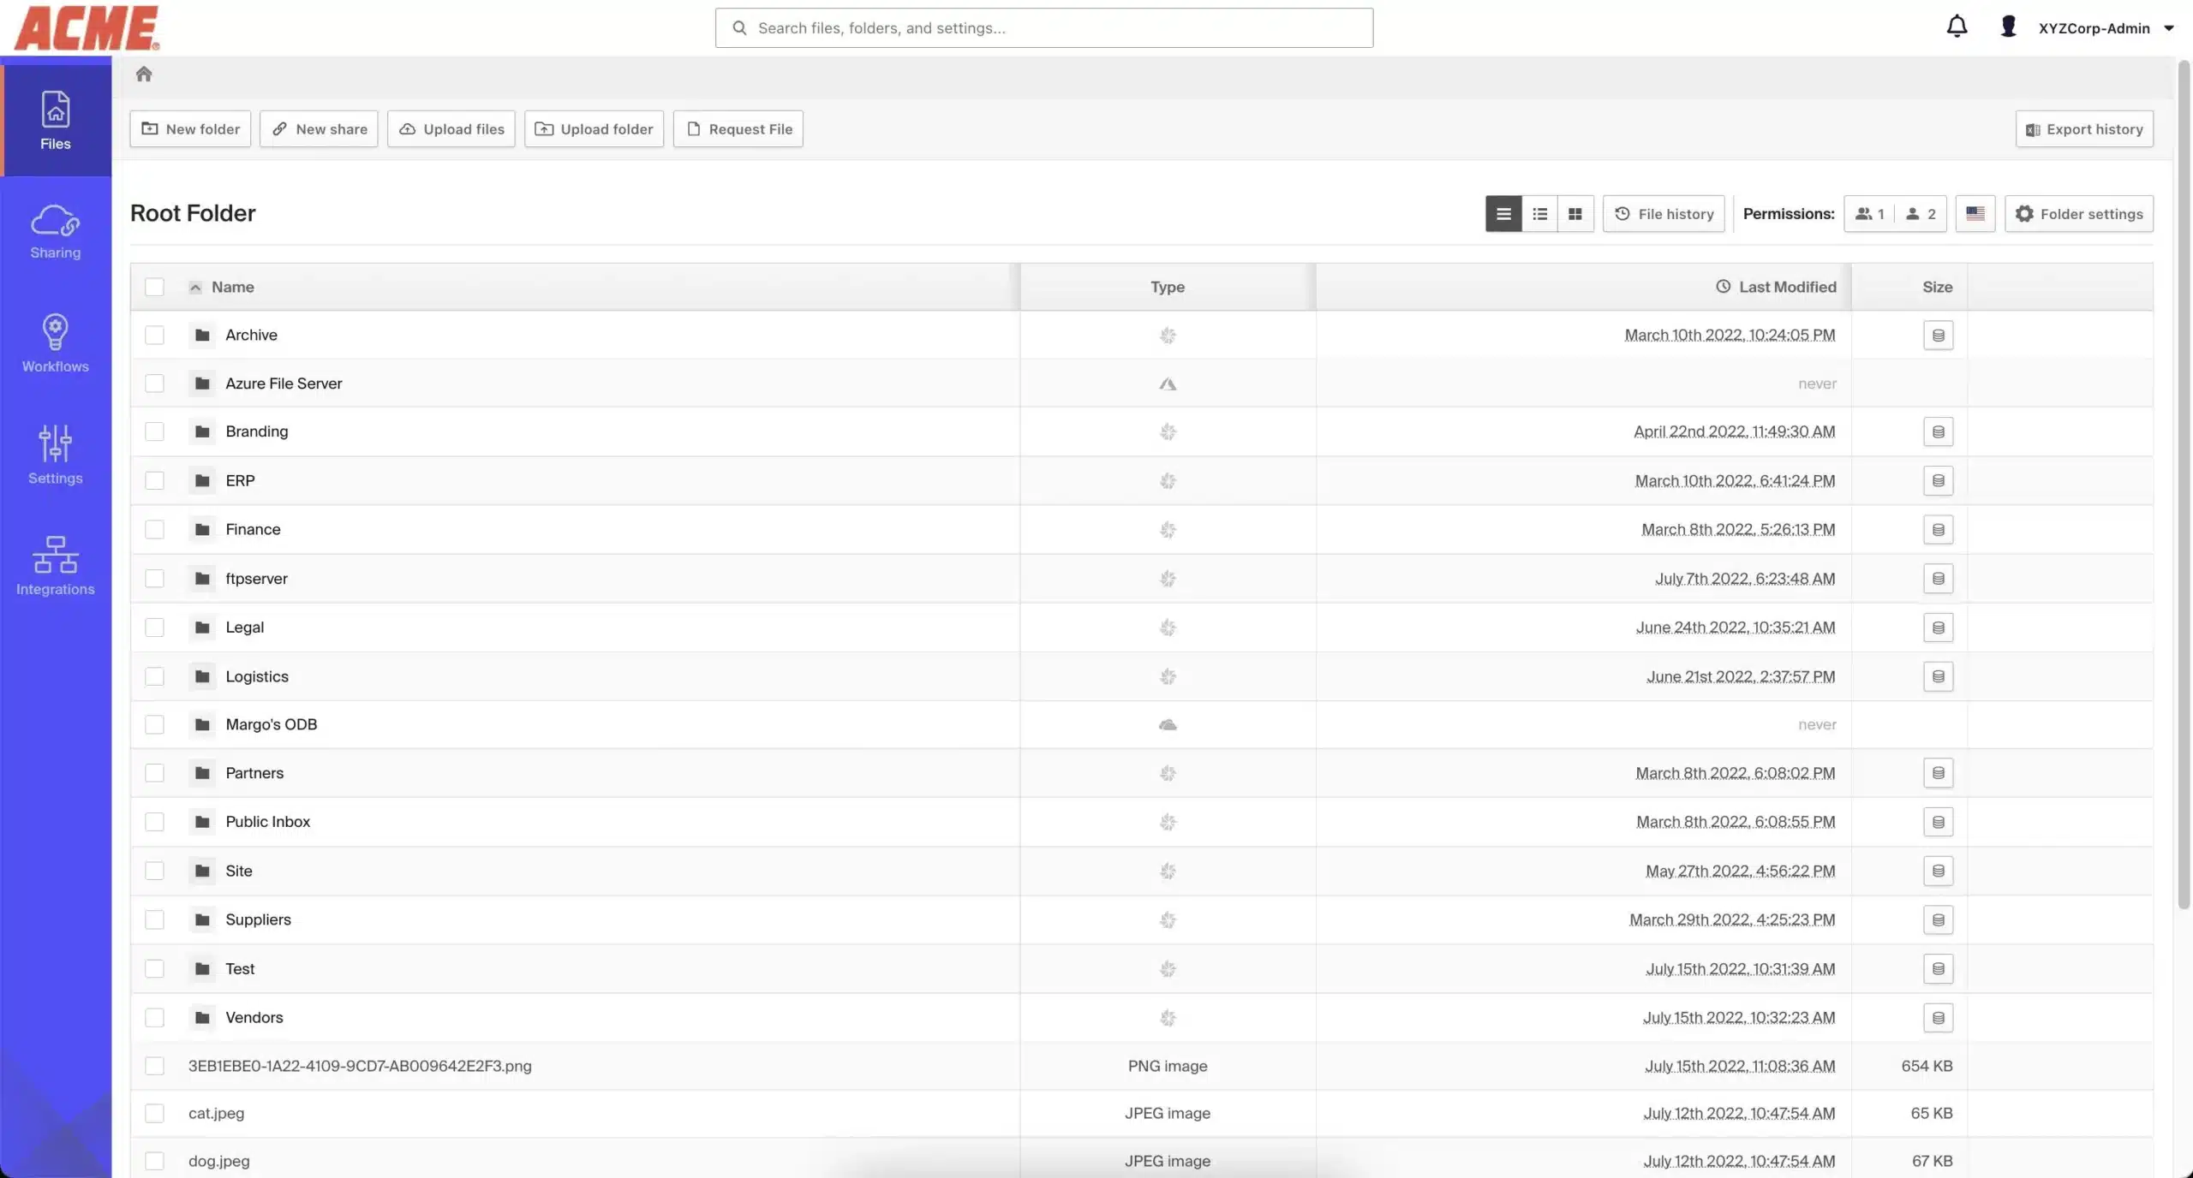
Task: Open the Files section
Action: (56, 120)
